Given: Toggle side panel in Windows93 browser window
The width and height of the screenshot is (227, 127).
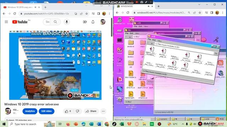Looking at the screenshot, I should tap(212, 13).
